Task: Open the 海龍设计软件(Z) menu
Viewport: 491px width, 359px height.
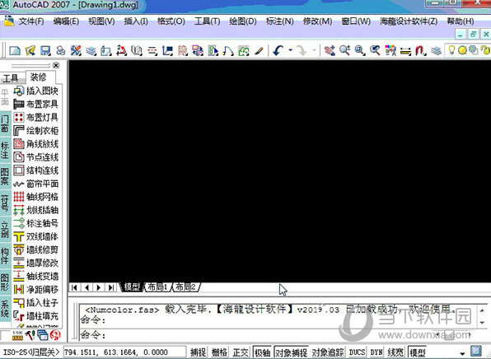Action: (409, 21)
